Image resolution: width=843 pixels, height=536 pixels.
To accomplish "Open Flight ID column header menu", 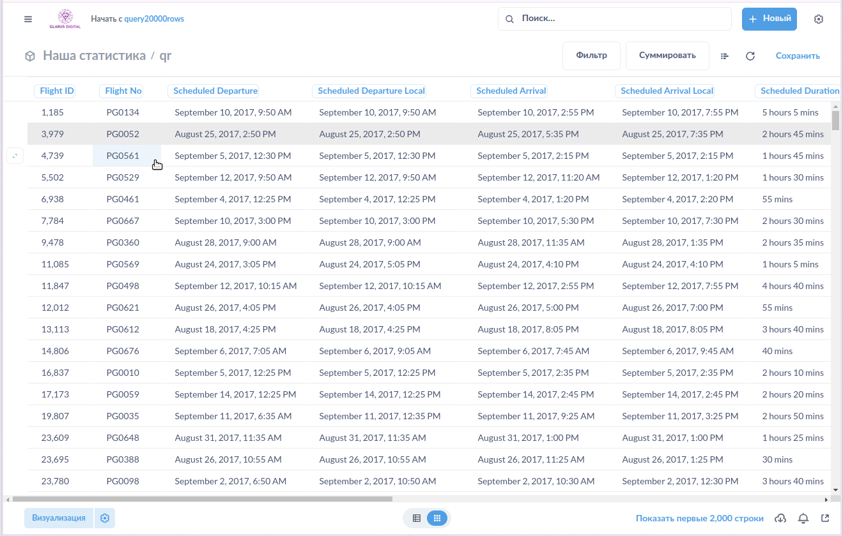I will 57,91.
